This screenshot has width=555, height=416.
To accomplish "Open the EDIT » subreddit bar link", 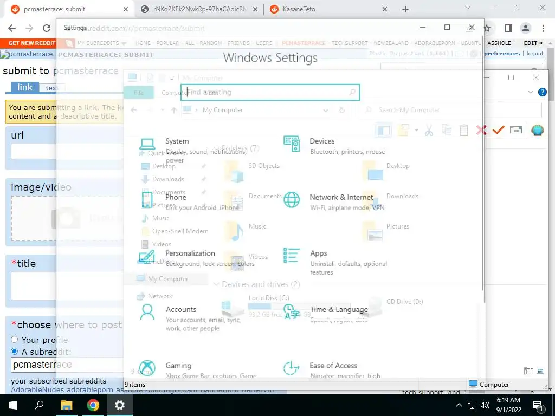I will 533,43.
